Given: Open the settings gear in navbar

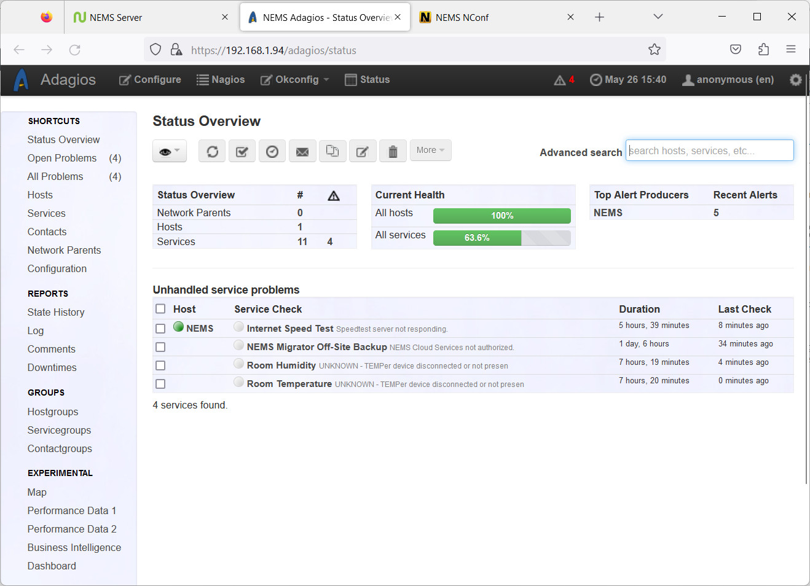Looking at the screenshot, I should 796,80.
